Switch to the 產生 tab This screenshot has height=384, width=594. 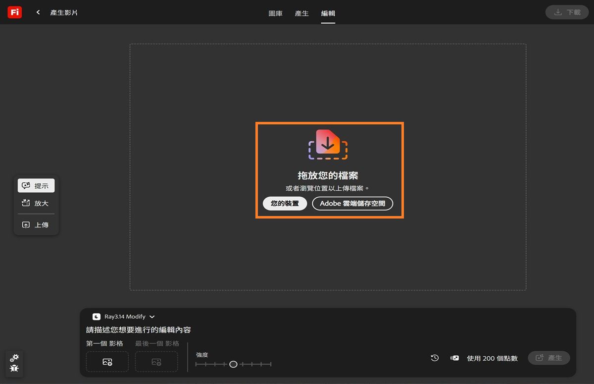[x=301, y=13]
